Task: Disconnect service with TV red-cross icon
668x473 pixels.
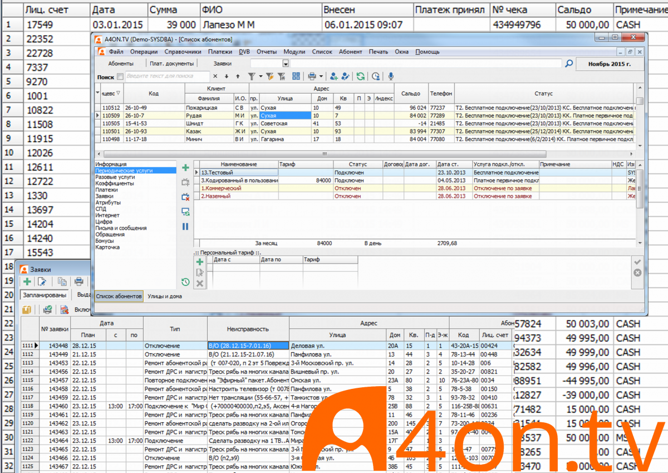Action: pos(185,197)
